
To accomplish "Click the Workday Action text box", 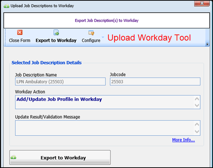I will 108,102.
